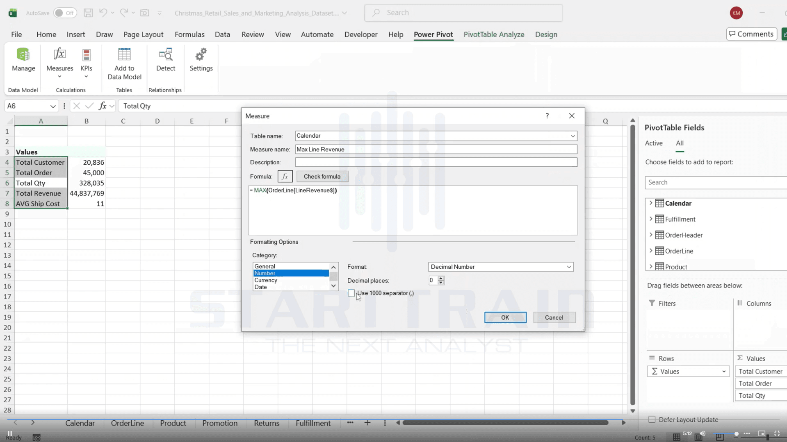Click the formula bar cancel X icon
Screen dimensions: 787x442
point(76,106)
